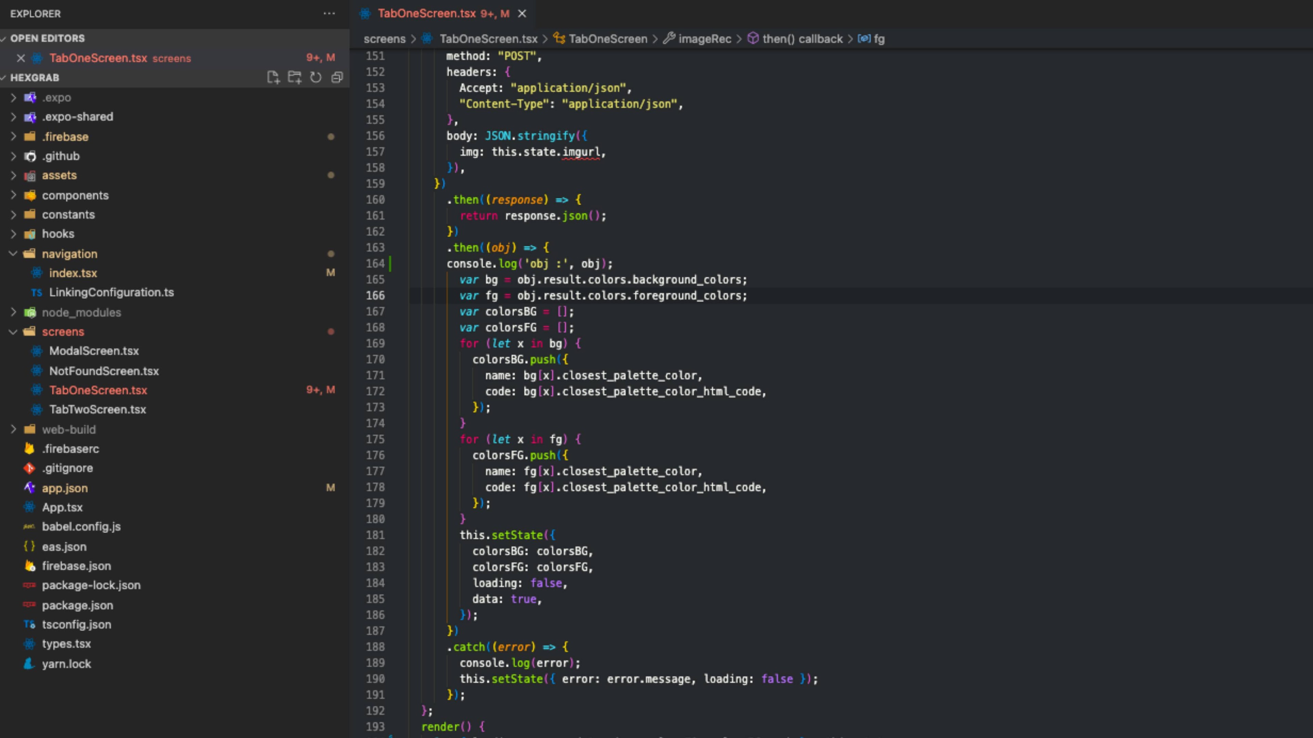Click the firebase.json flame icon
This screenshot has height=738, width=1313.
30,566
